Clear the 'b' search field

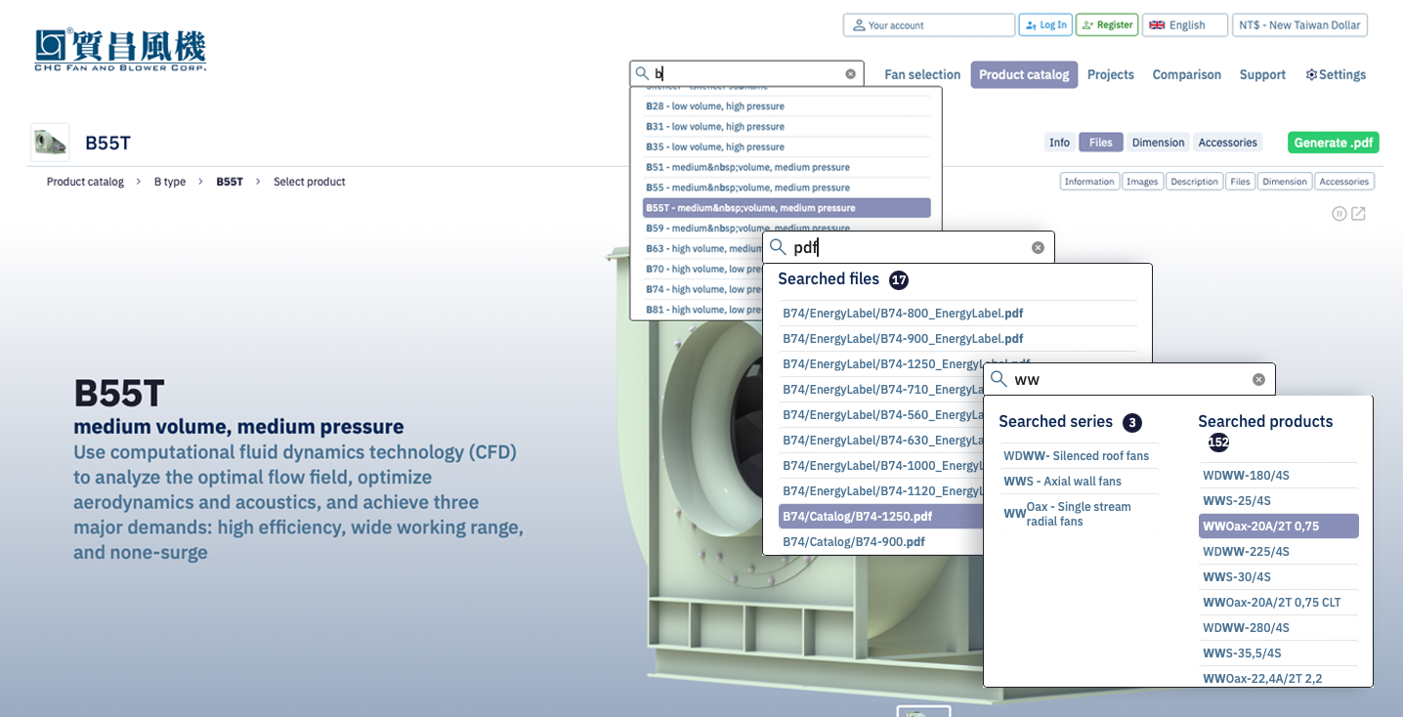coord(850,74)
